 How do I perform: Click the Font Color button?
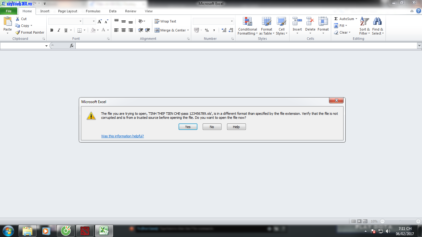103,30
